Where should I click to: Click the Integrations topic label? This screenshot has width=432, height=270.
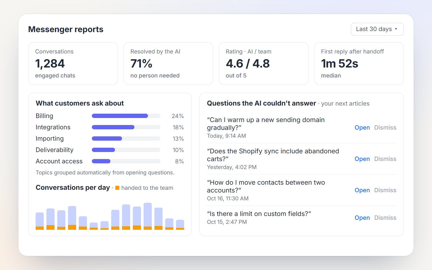[x=53, y=127]
